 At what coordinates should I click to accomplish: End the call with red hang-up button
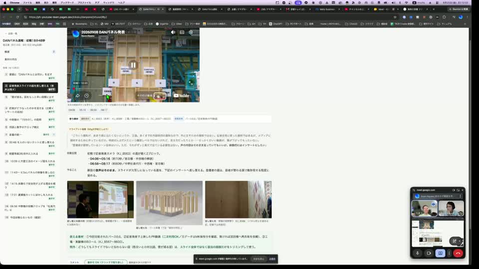coord(458,253)
